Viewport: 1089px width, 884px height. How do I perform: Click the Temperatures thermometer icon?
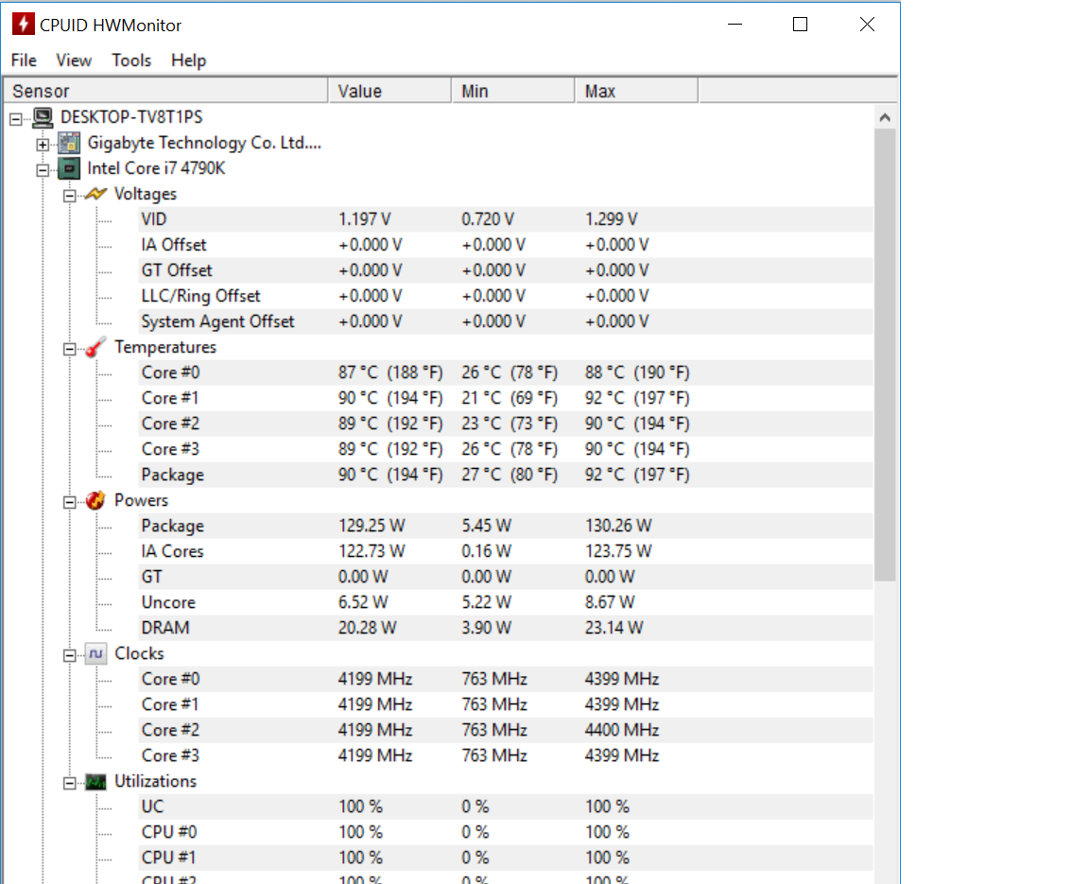(x=95, y=347)
